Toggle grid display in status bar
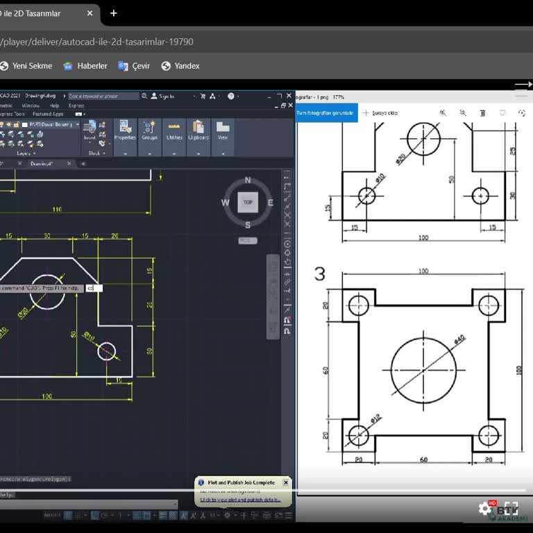 (x=68, y=516)
